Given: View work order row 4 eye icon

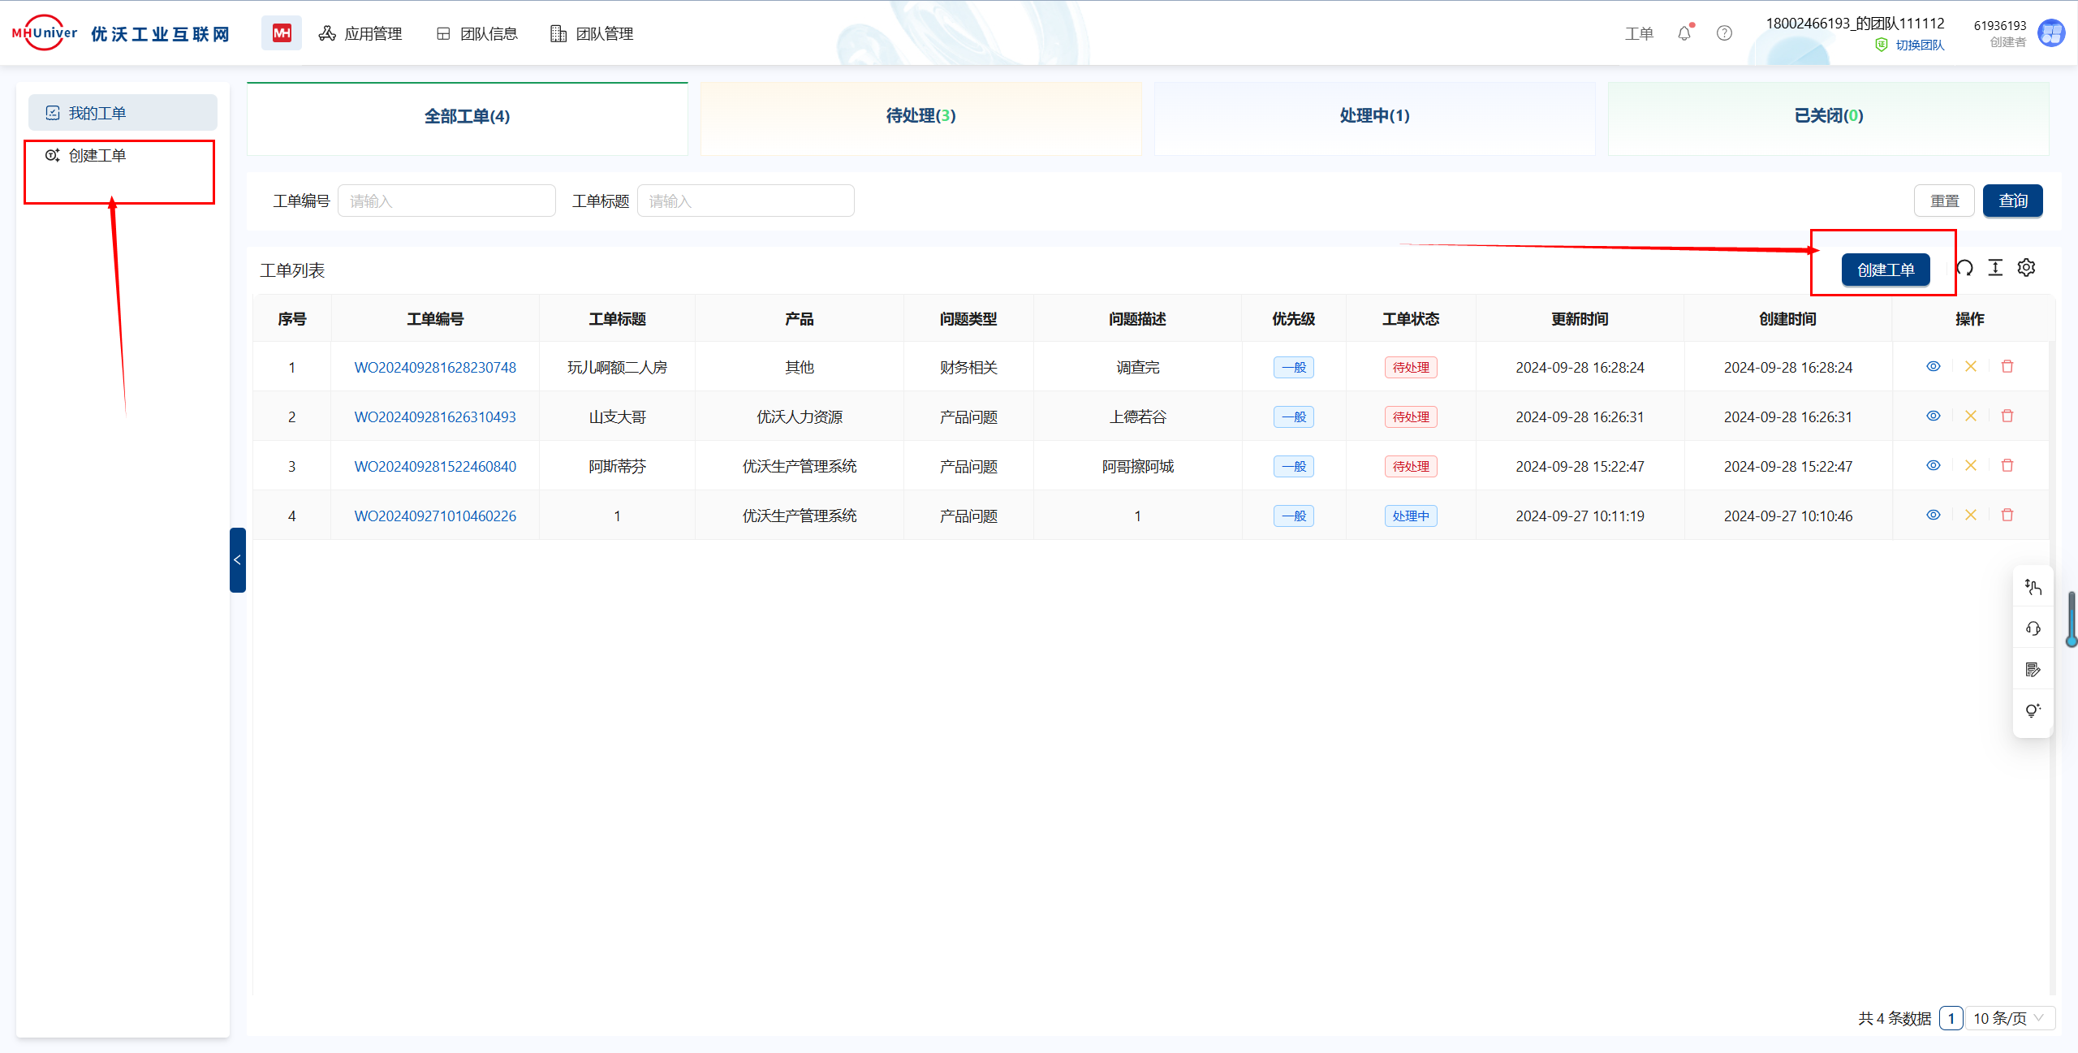Looking at the screenshot, I should 1934,516.
